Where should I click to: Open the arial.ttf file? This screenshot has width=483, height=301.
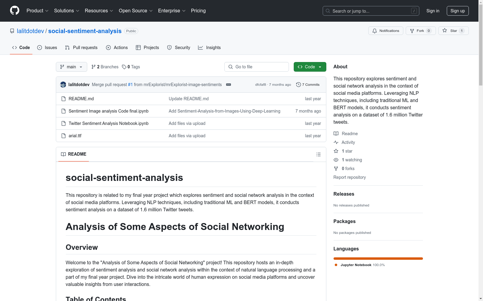point(75,136)
